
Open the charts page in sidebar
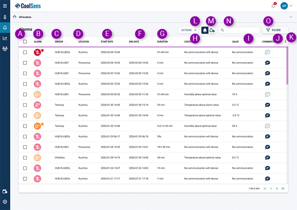[5, 38]
